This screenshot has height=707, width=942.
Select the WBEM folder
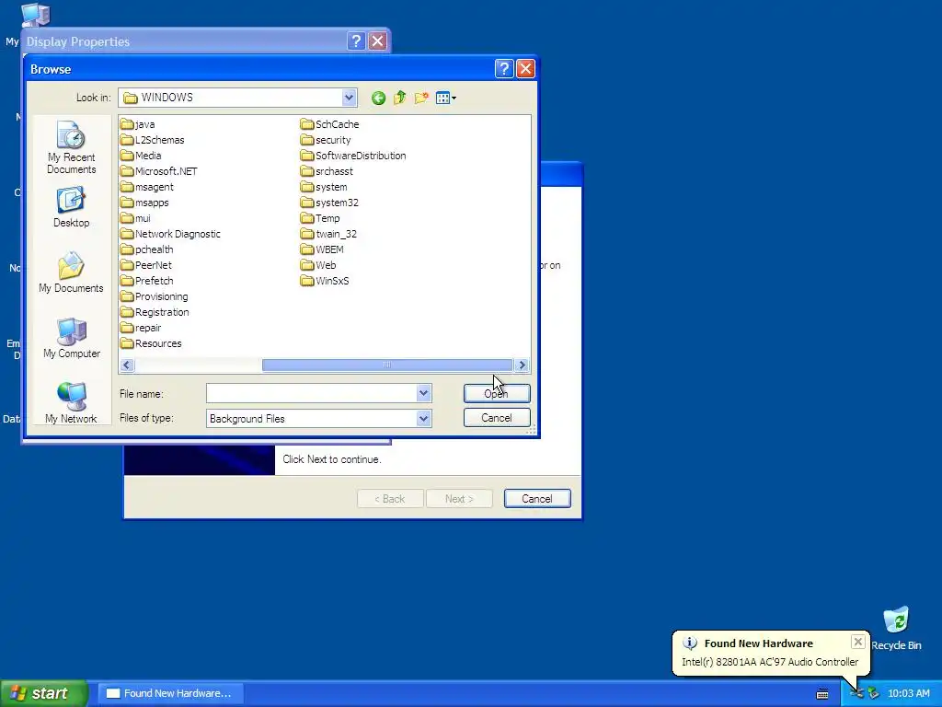click(x=322, y=249)
